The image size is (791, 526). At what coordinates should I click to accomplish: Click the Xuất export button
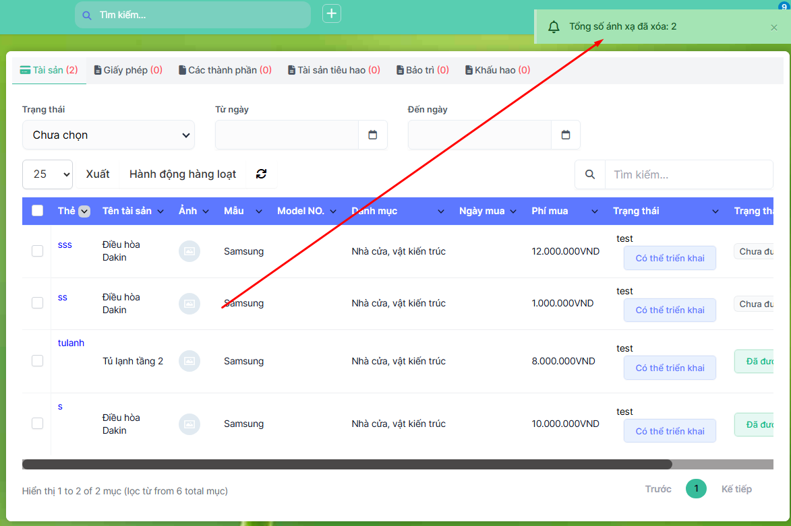[98, 174]
